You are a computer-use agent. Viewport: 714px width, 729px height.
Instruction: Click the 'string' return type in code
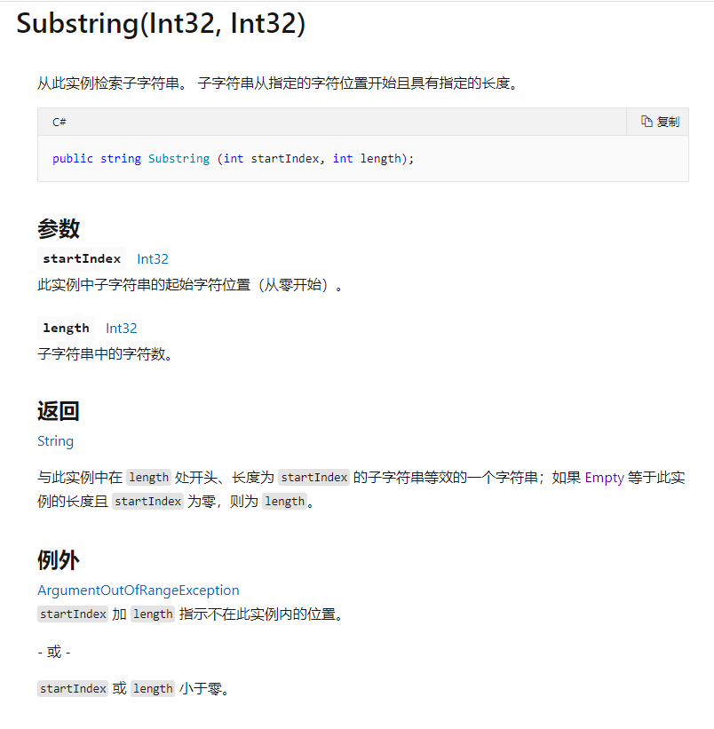121,159
